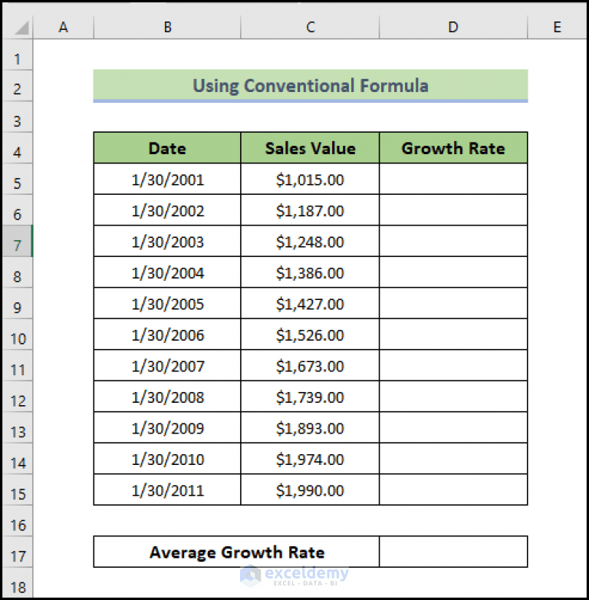Click the $1,739.00 sales value cell

(x=310, y=397)
